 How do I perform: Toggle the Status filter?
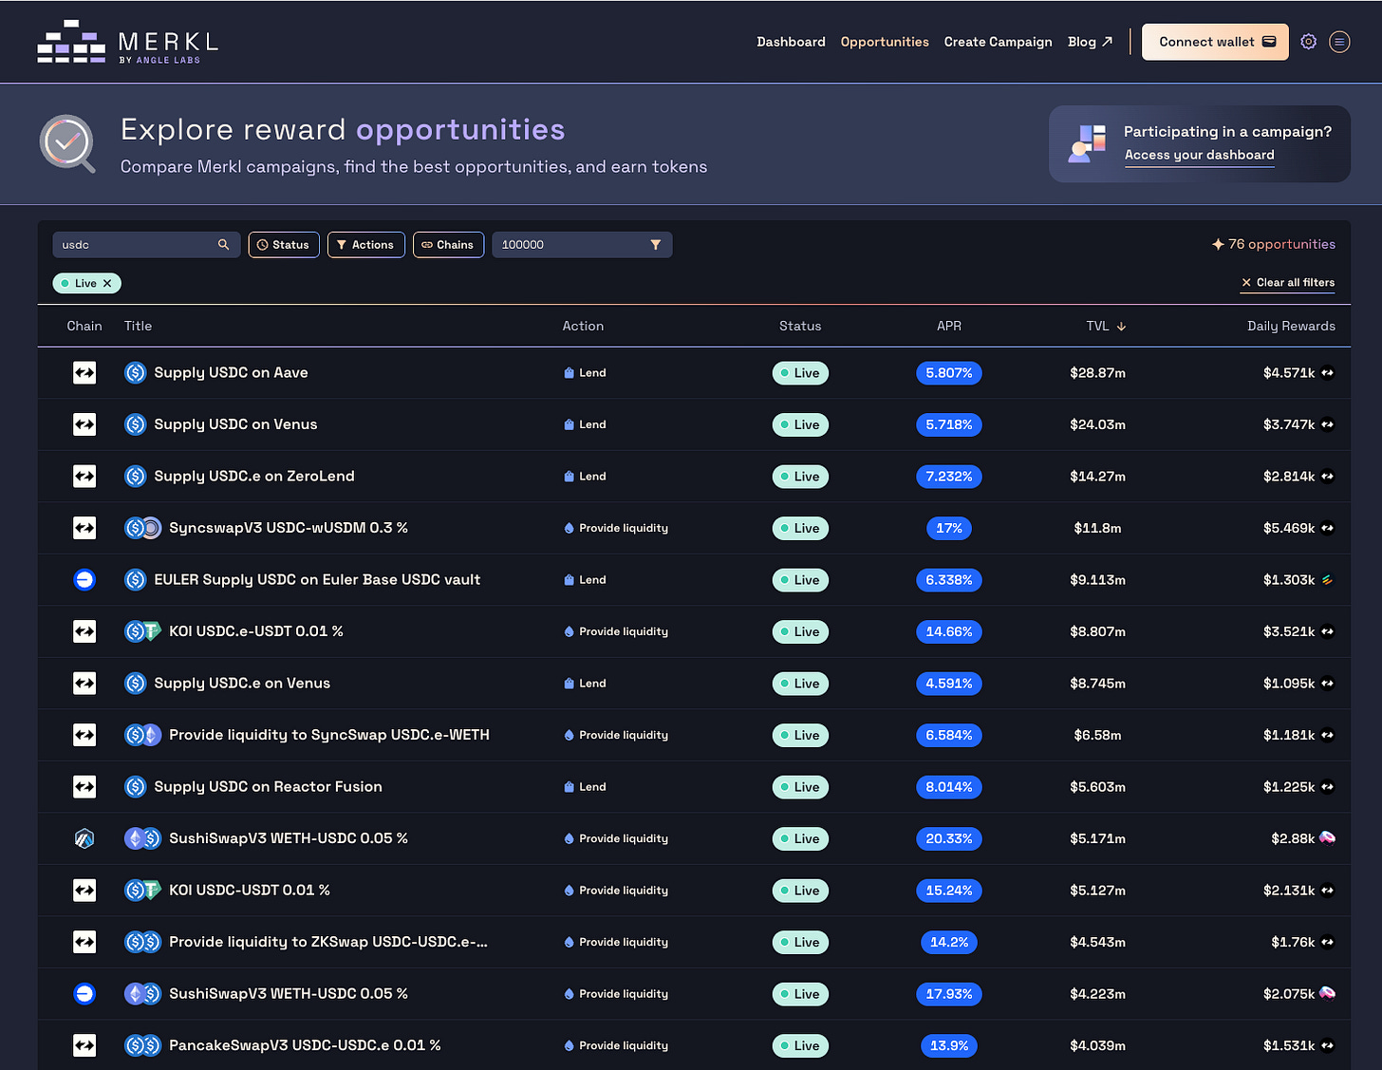(x=283, y=244)
